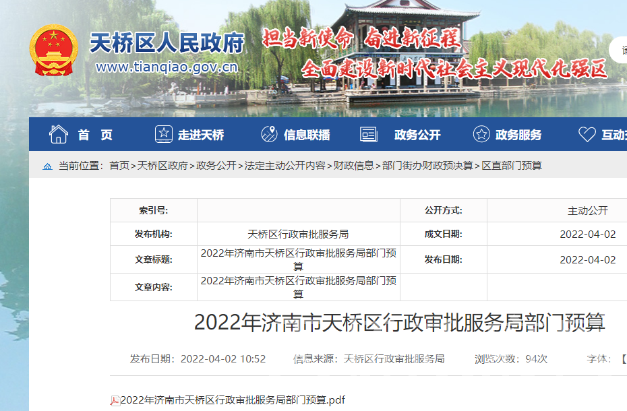Click the house icon beside 首页

pyautogui.click(x=59, y=135)
